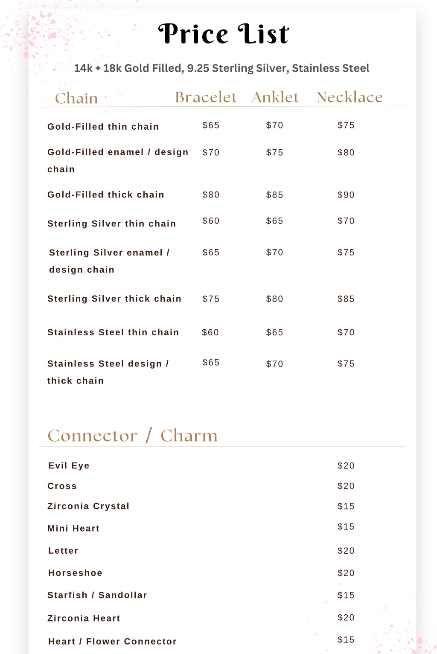This screenshot has height=654, width=437.
Task: Click the Evil Eye charm label
Action: (69, 465)
